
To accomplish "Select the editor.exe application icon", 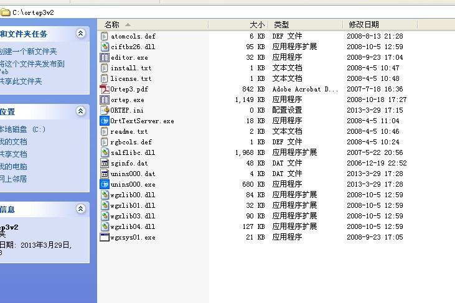I will click(104, 57).
